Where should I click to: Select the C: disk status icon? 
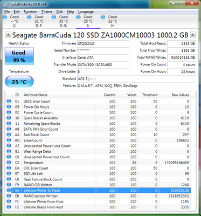click(x=5, y=17)
